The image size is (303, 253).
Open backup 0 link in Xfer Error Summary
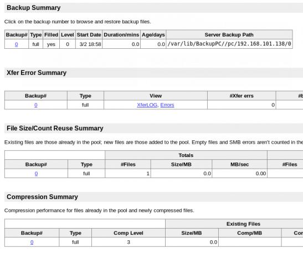[x=36, y=105]
